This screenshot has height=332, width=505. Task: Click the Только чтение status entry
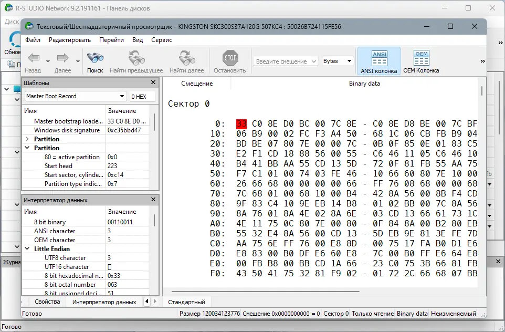click(x=373, y=314)
